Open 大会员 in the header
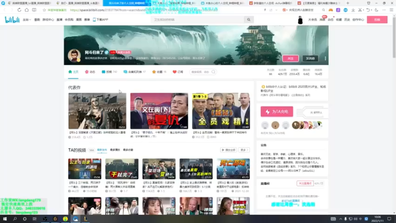The width and height of the screenshot is (396, 223). point(312,20)
